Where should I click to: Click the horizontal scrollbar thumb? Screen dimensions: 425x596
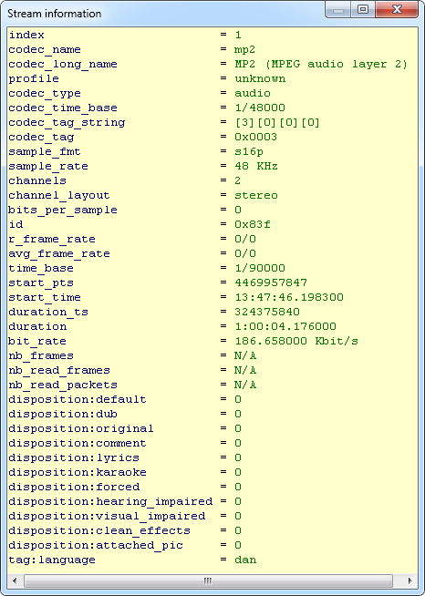point(208,581)
